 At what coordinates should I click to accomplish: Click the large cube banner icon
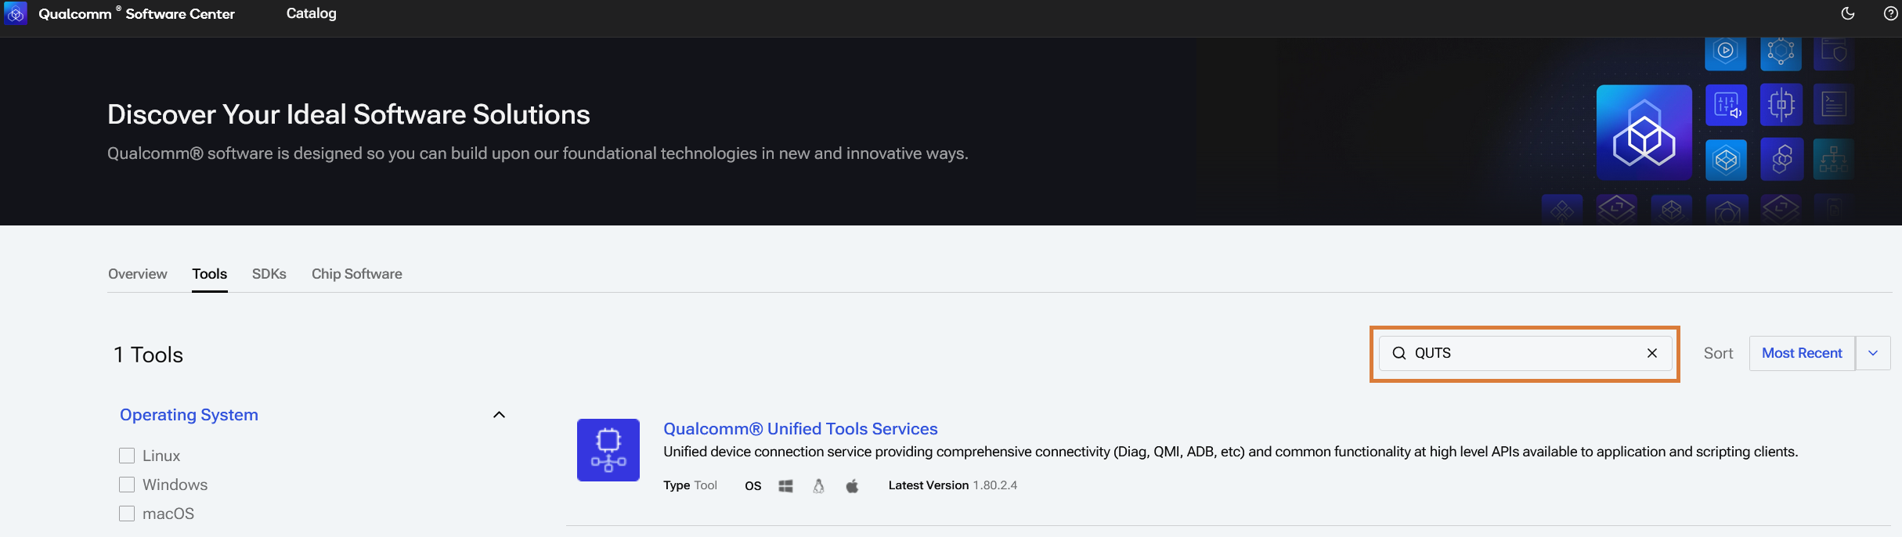(x=1644, y=133)
